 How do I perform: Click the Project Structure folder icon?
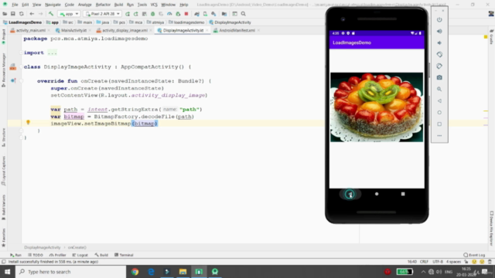tap(224, 14)
